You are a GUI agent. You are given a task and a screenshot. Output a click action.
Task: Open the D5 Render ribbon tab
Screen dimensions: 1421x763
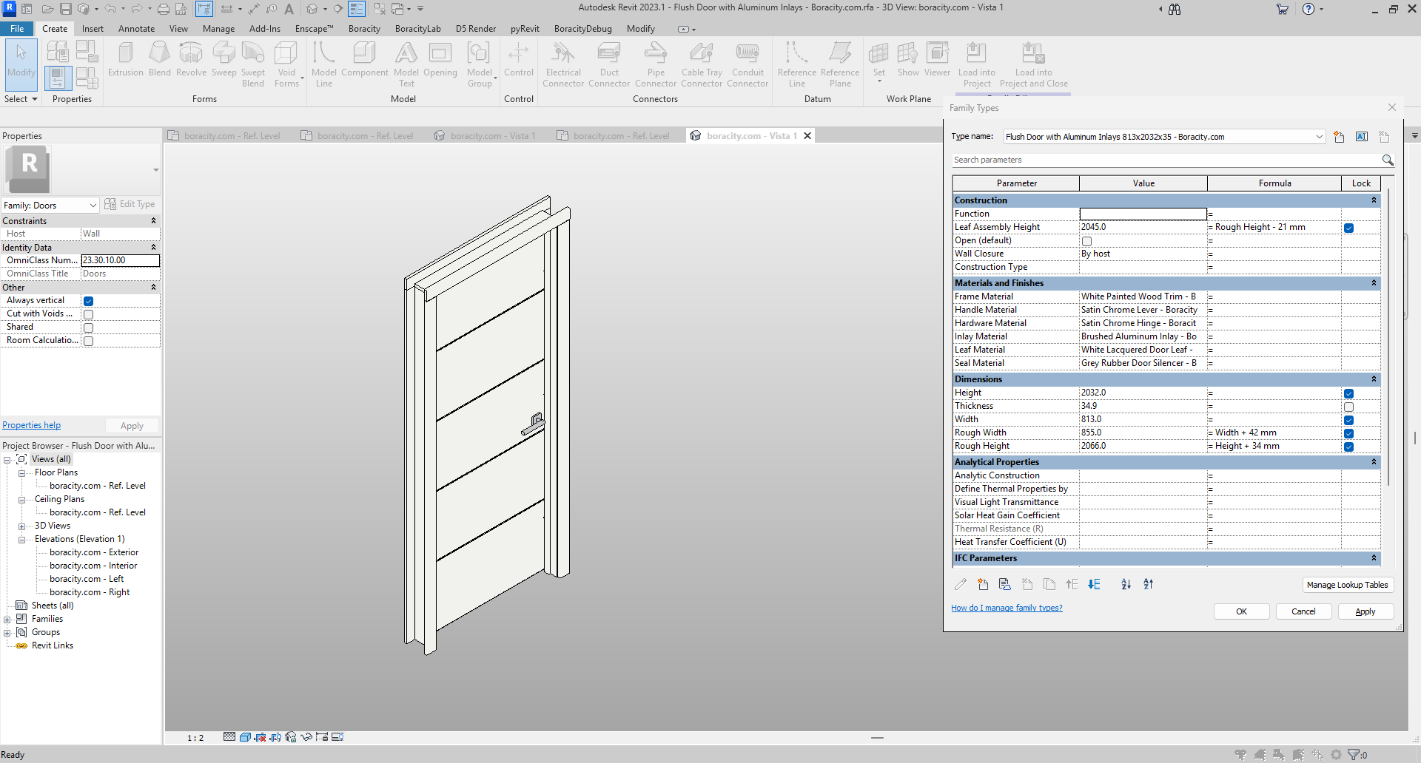[x=476, y=29]
